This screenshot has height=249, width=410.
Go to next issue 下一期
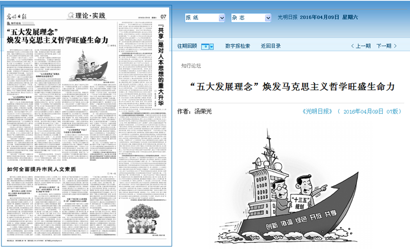pyautogui.click(x=387, y=46)
